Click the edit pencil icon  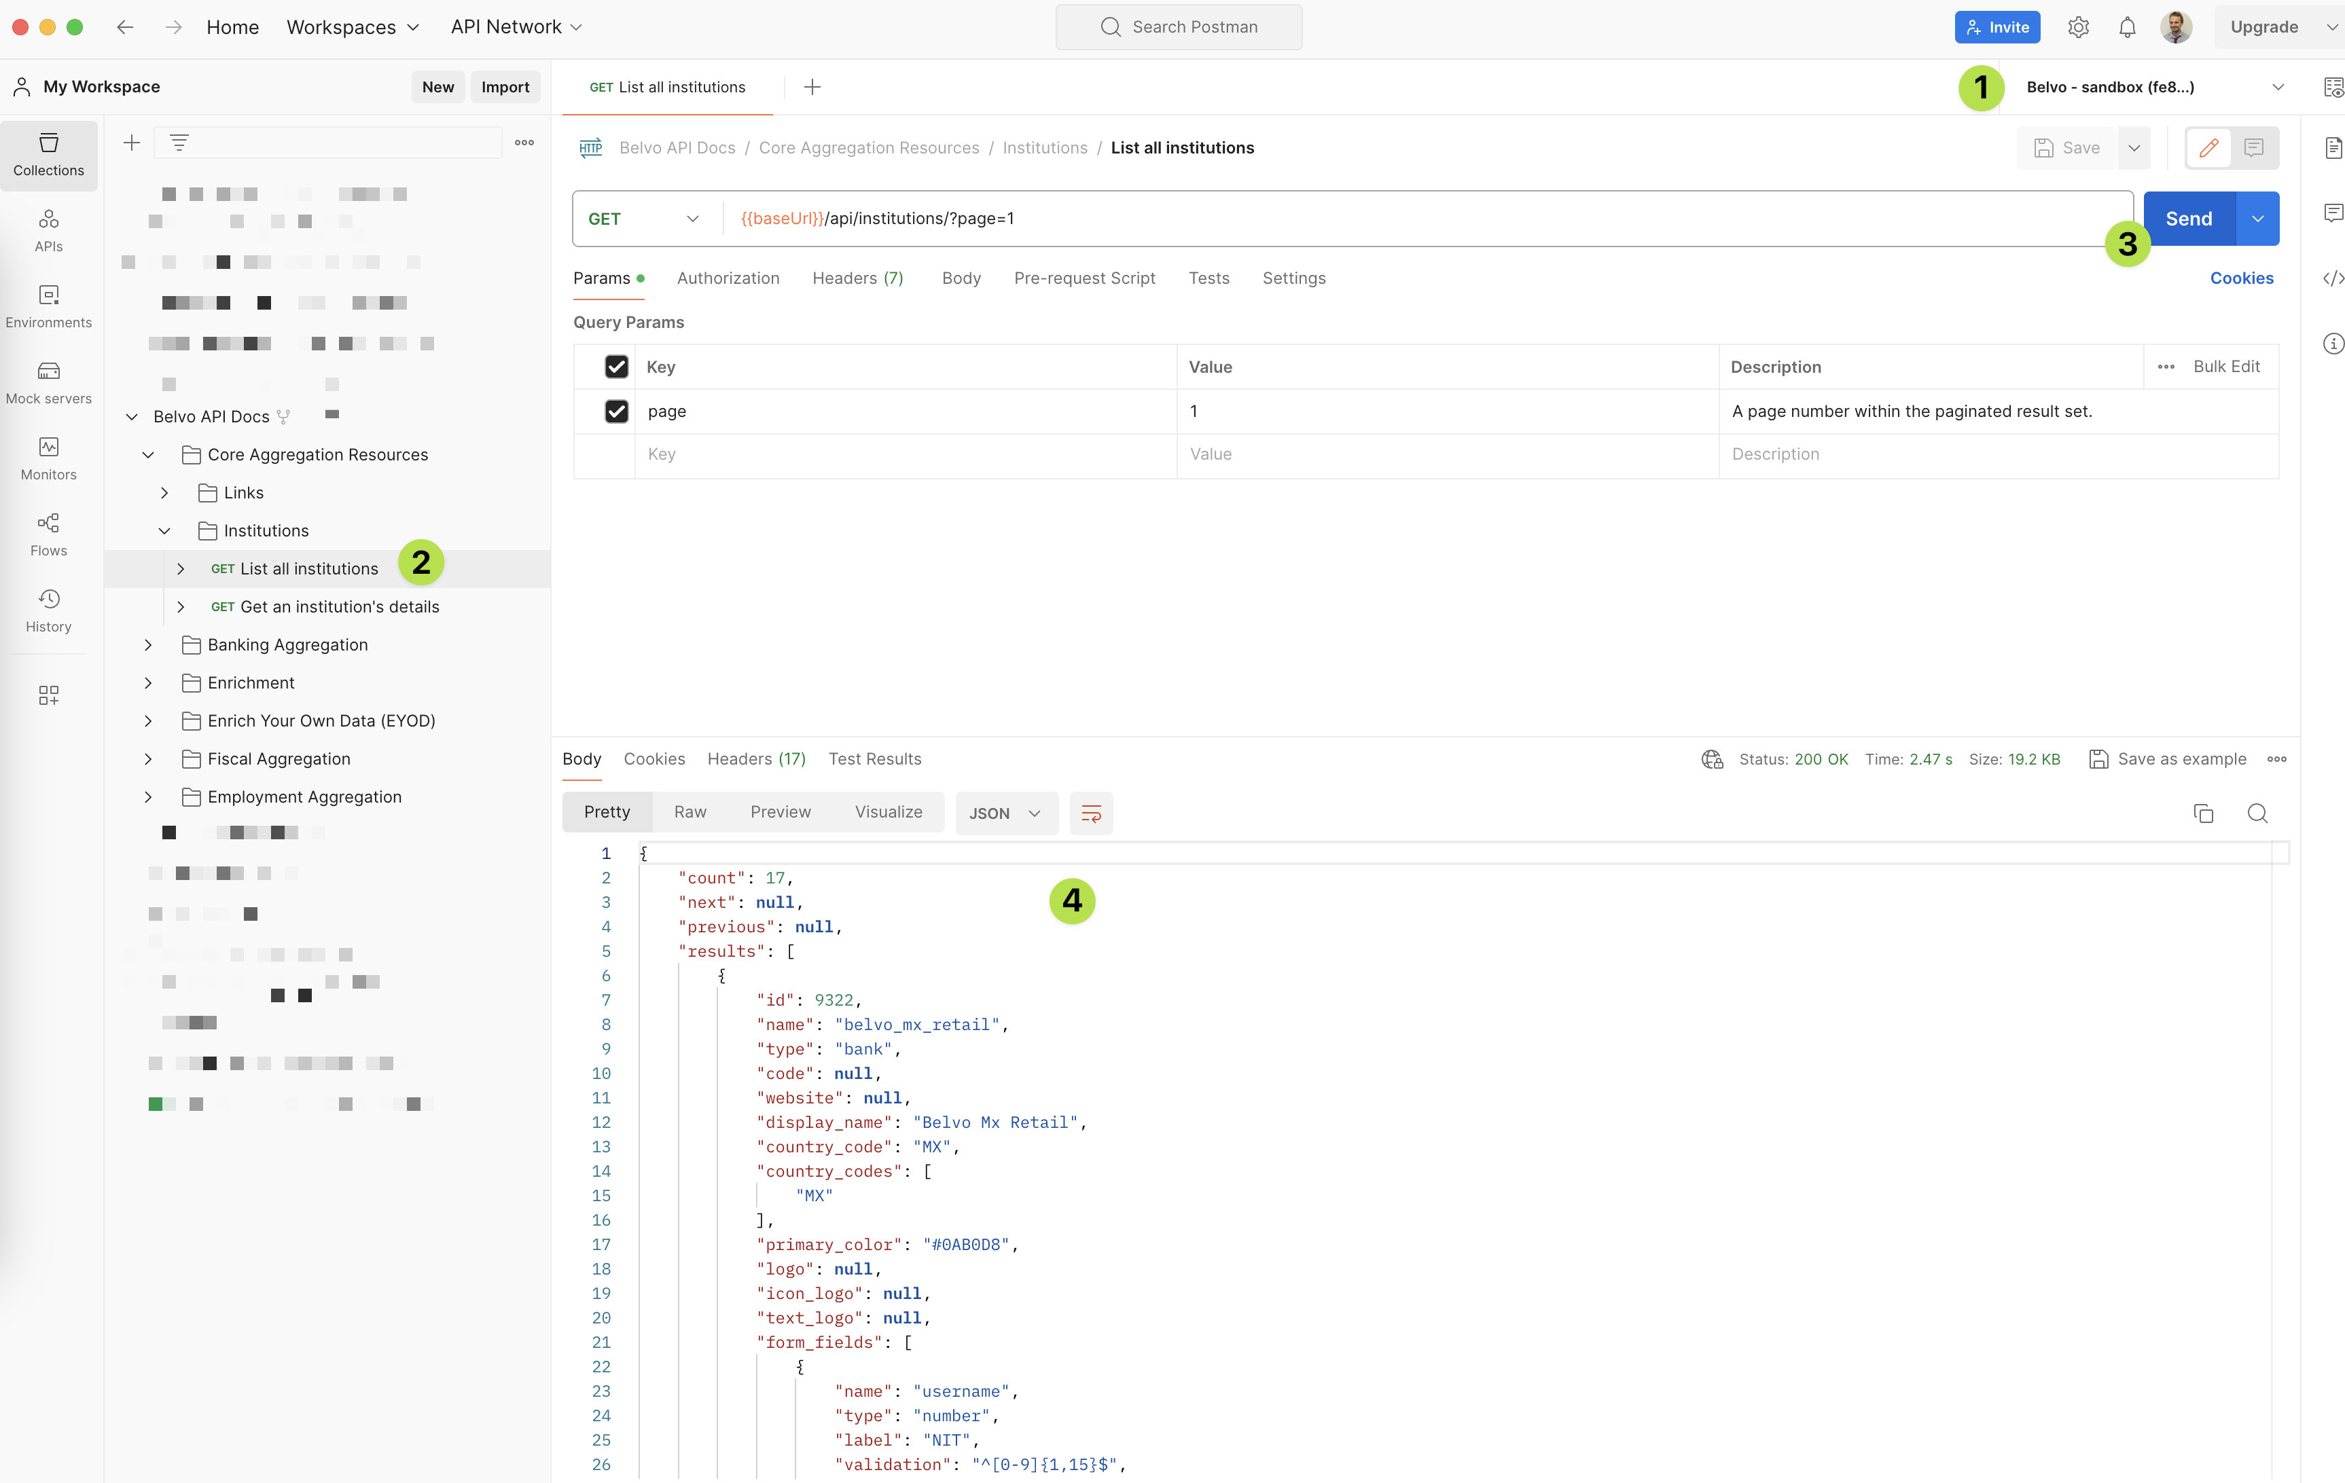tap(2208, 148)
